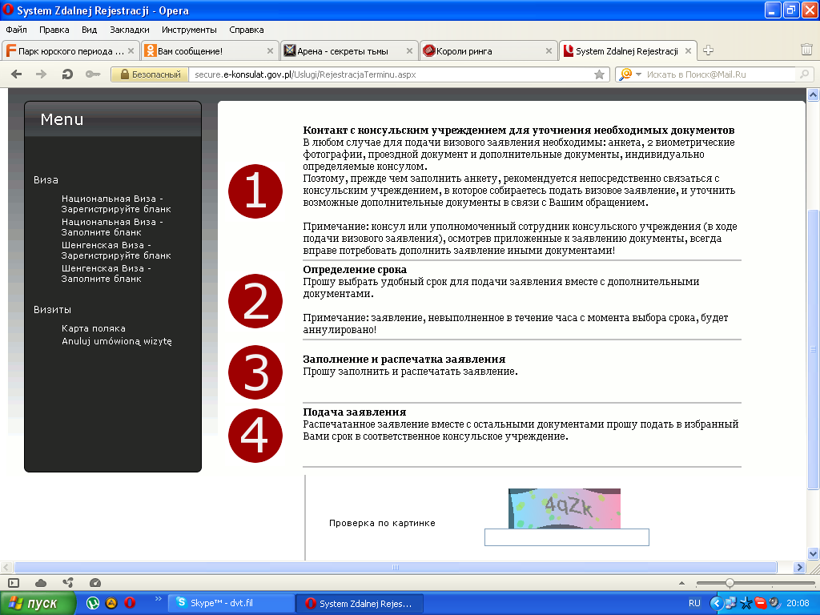This screenshot has width=820, height=615.
Task: Close the Парк юрского периода tab
Action: [131, 50]
